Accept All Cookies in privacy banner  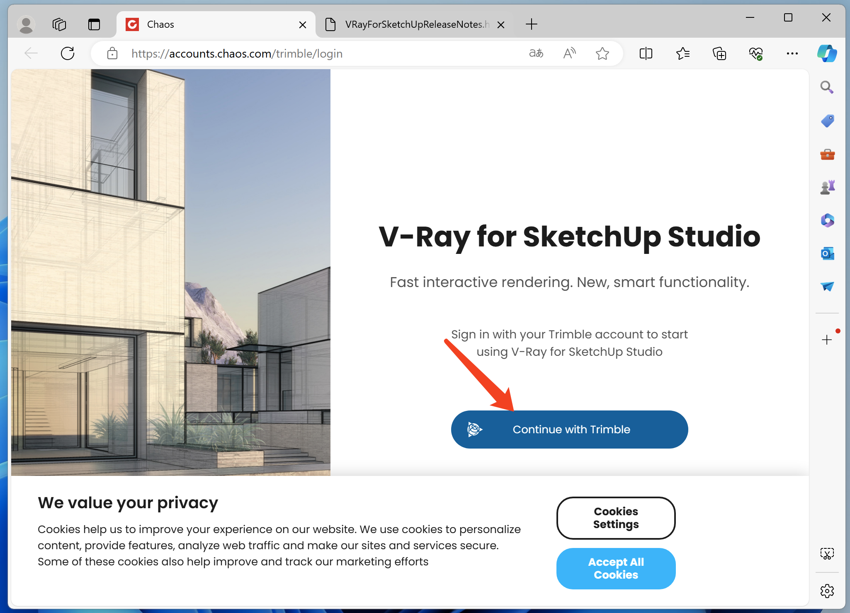click(x=616, y=568)
